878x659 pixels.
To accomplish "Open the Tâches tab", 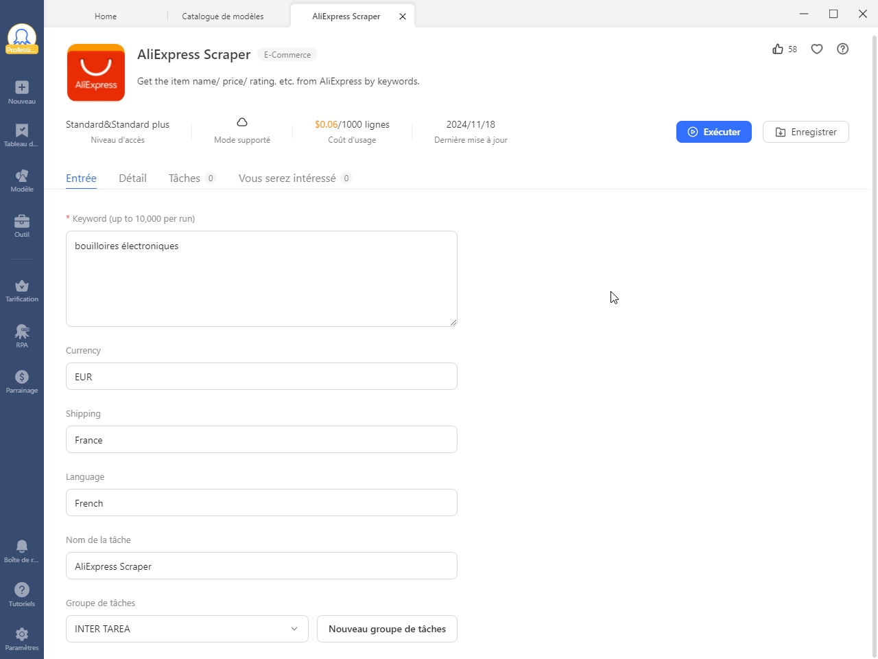I will (x=192, y=178).
